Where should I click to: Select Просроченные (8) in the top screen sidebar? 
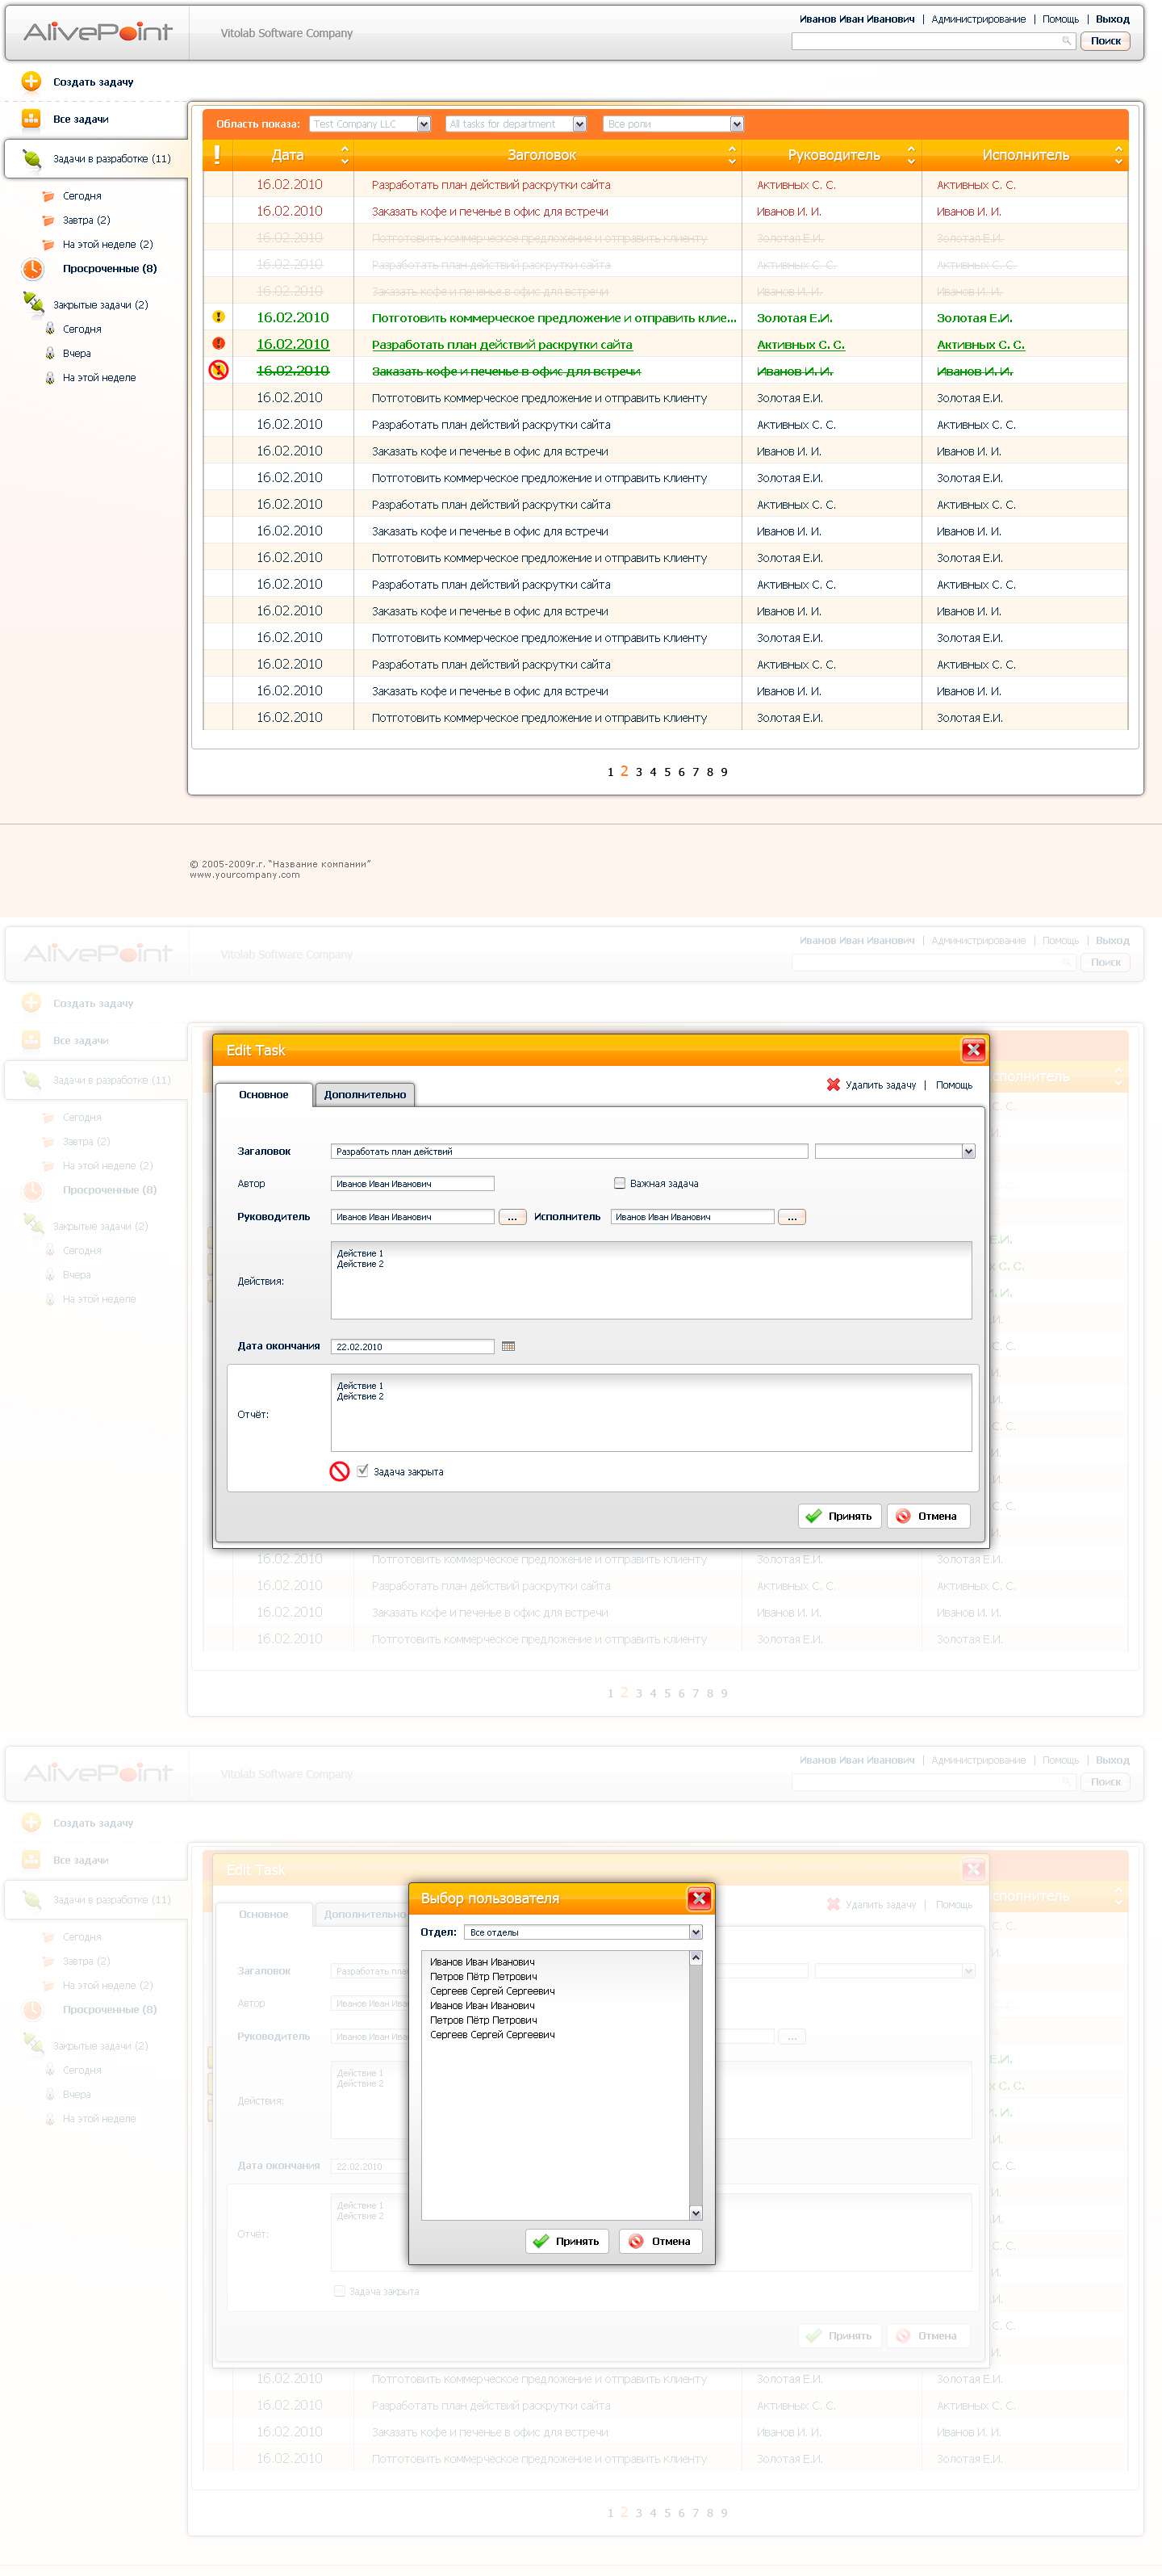110,268
